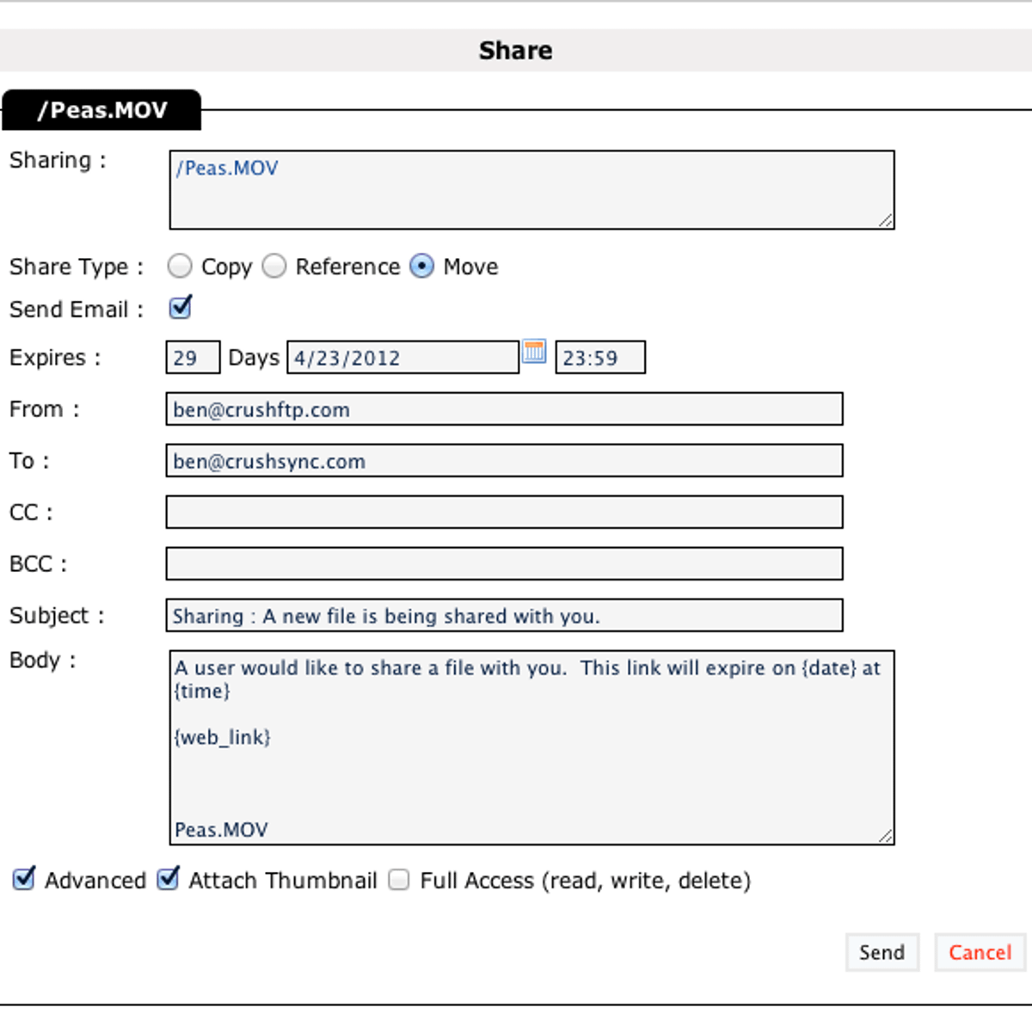
Task: Uncheck the Advanced checkbox
Action: pyautogui.click(x=24, y=879)
